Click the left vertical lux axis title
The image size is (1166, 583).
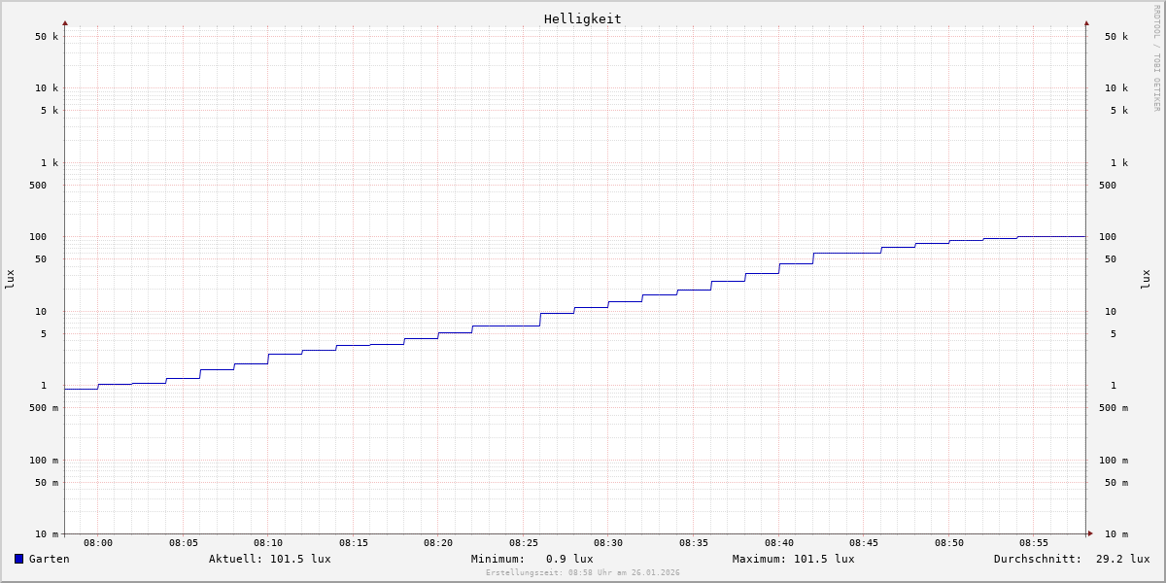click(10, 279)
